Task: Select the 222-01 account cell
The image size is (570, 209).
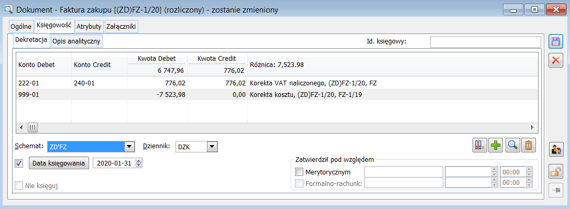Action: [x=43, y=83]
